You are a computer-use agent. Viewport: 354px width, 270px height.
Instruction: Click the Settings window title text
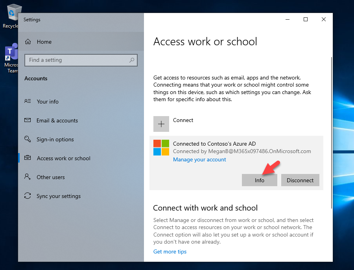click(32, 20)
